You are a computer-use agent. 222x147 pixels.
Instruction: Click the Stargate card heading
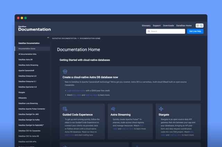[164, 115]
